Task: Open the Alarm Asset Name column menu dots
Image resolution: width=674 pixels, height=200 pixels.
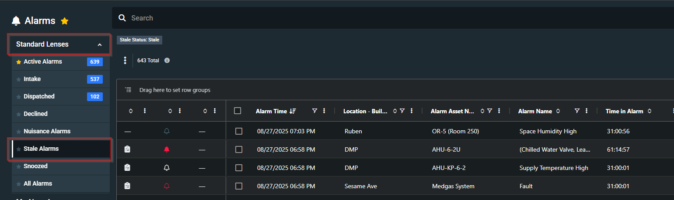Action: pos(499,111)
